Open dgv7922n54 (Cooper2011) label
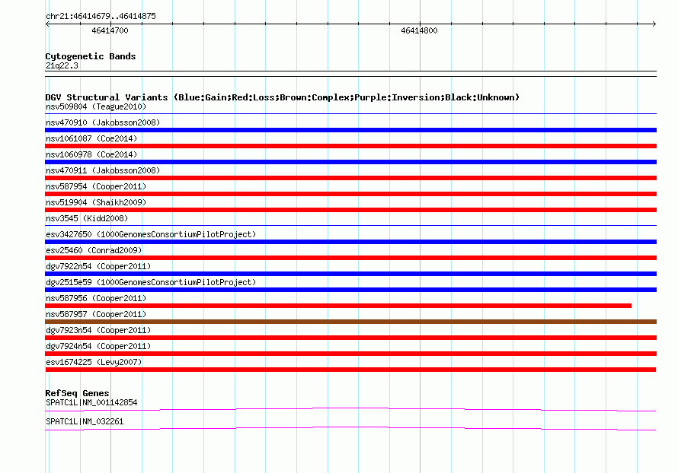This screenshot has height=473, width=678. click(x=98, y=266)
